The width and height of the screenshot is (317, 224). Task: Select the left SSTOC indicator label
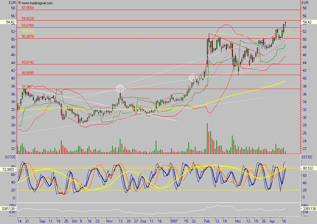[10, 157]
